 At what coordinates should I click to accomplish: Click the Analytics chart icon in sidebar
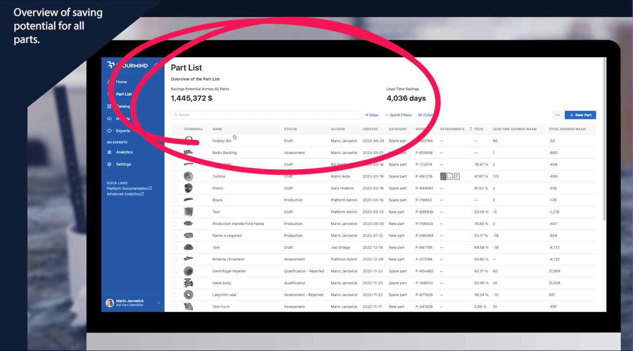tap(110, 152)
